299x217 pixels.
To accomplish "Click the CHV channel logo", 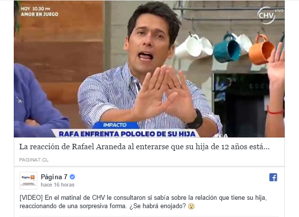I will tap(267, 15).
